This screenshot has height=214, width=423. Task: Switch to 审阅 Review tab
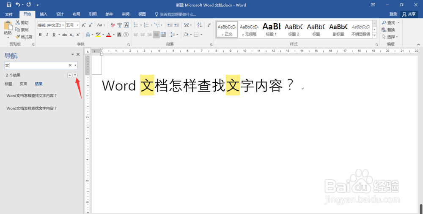[x=126, y=14]
